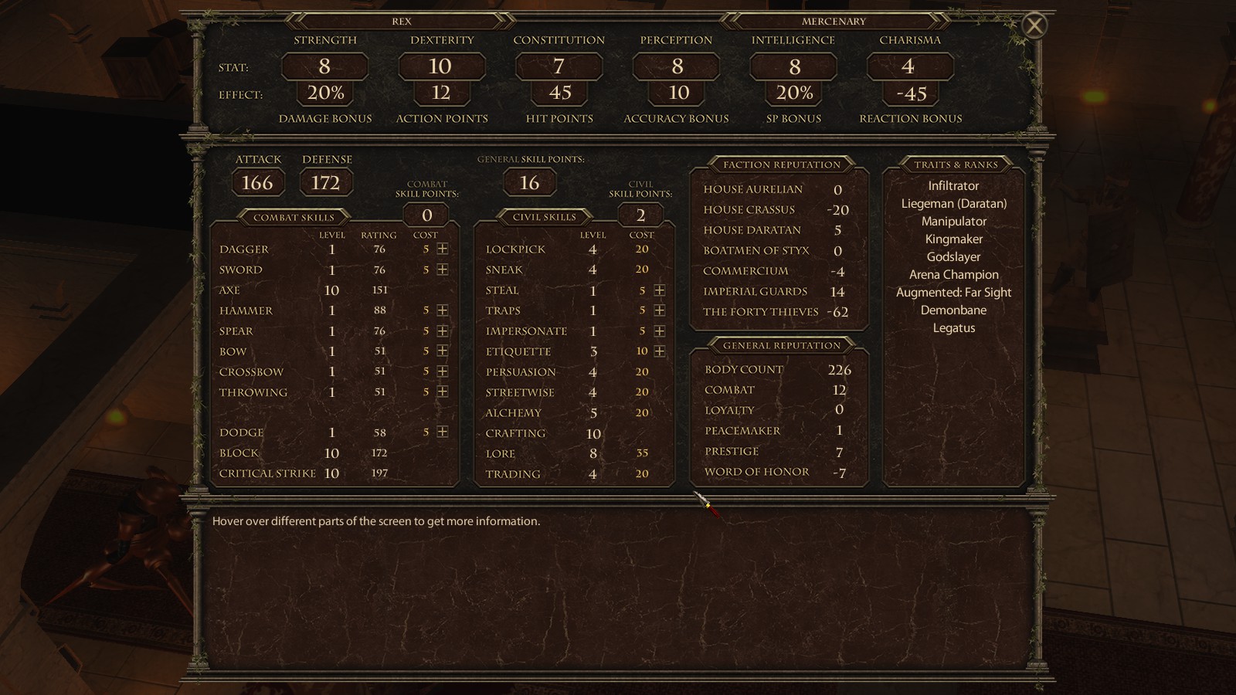Select the Godslayer trait
This screenshot has width=1236, height=695.
tap(954, 257)
